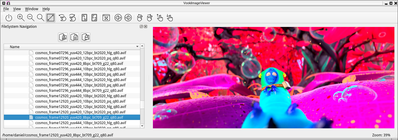This screenshot has height=140, width=398.
Task: Click the file list scrollbar up arrow
Action: coord(142,46)
